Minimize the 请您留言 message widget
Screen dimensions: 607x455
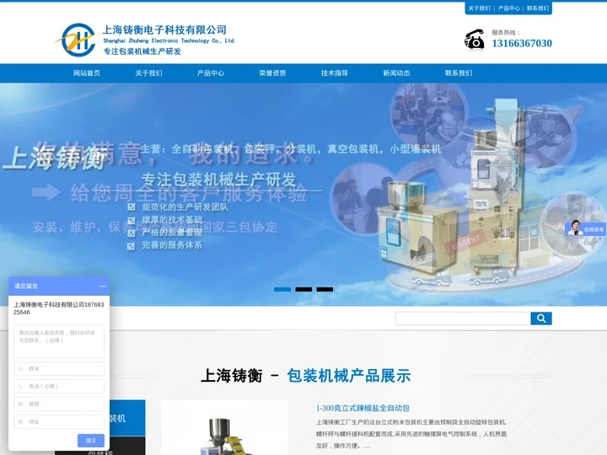tap(103, 286)
